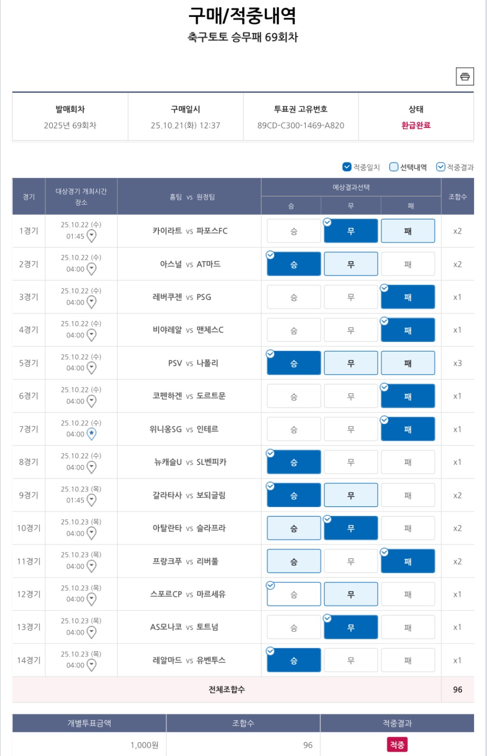
Task: Open venue pin for match 10 (아탈란타 vs 슬라프라)
Action: coord(91,533)
